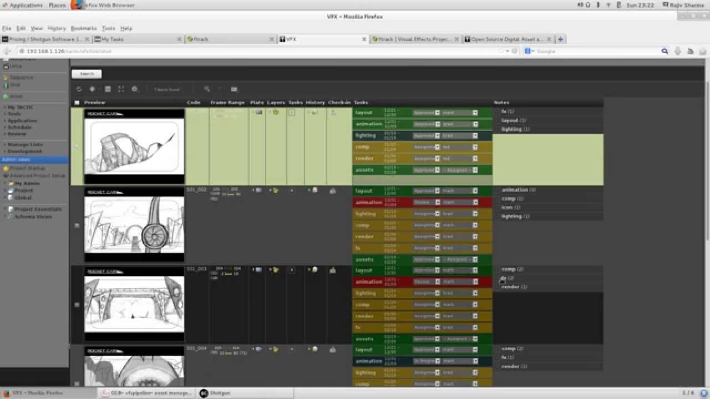Click the magnifier icon in the table toolbar
This screenshot has width=710, height=399.
(207, 89)
